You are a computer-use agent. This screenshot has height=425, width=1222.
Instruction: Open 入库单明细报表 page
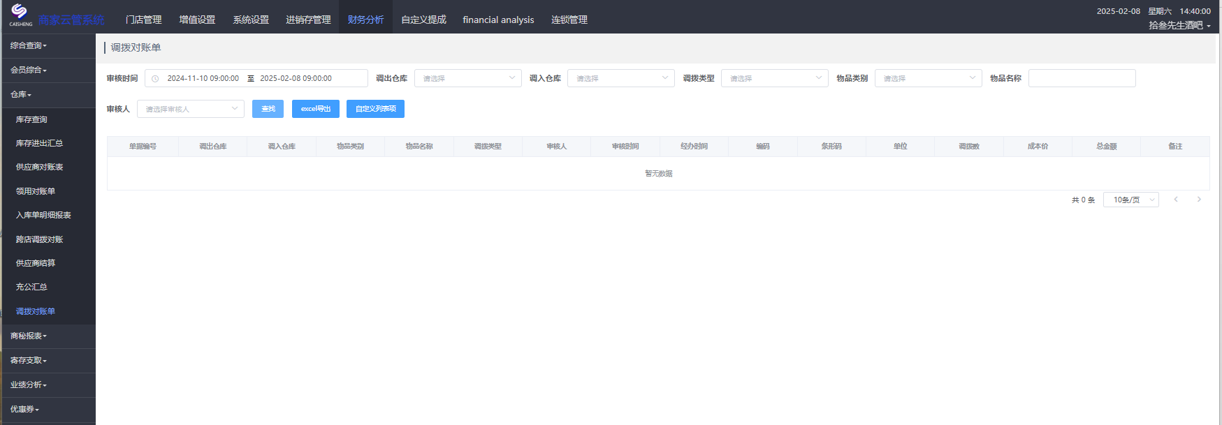[x=43, y=216]
